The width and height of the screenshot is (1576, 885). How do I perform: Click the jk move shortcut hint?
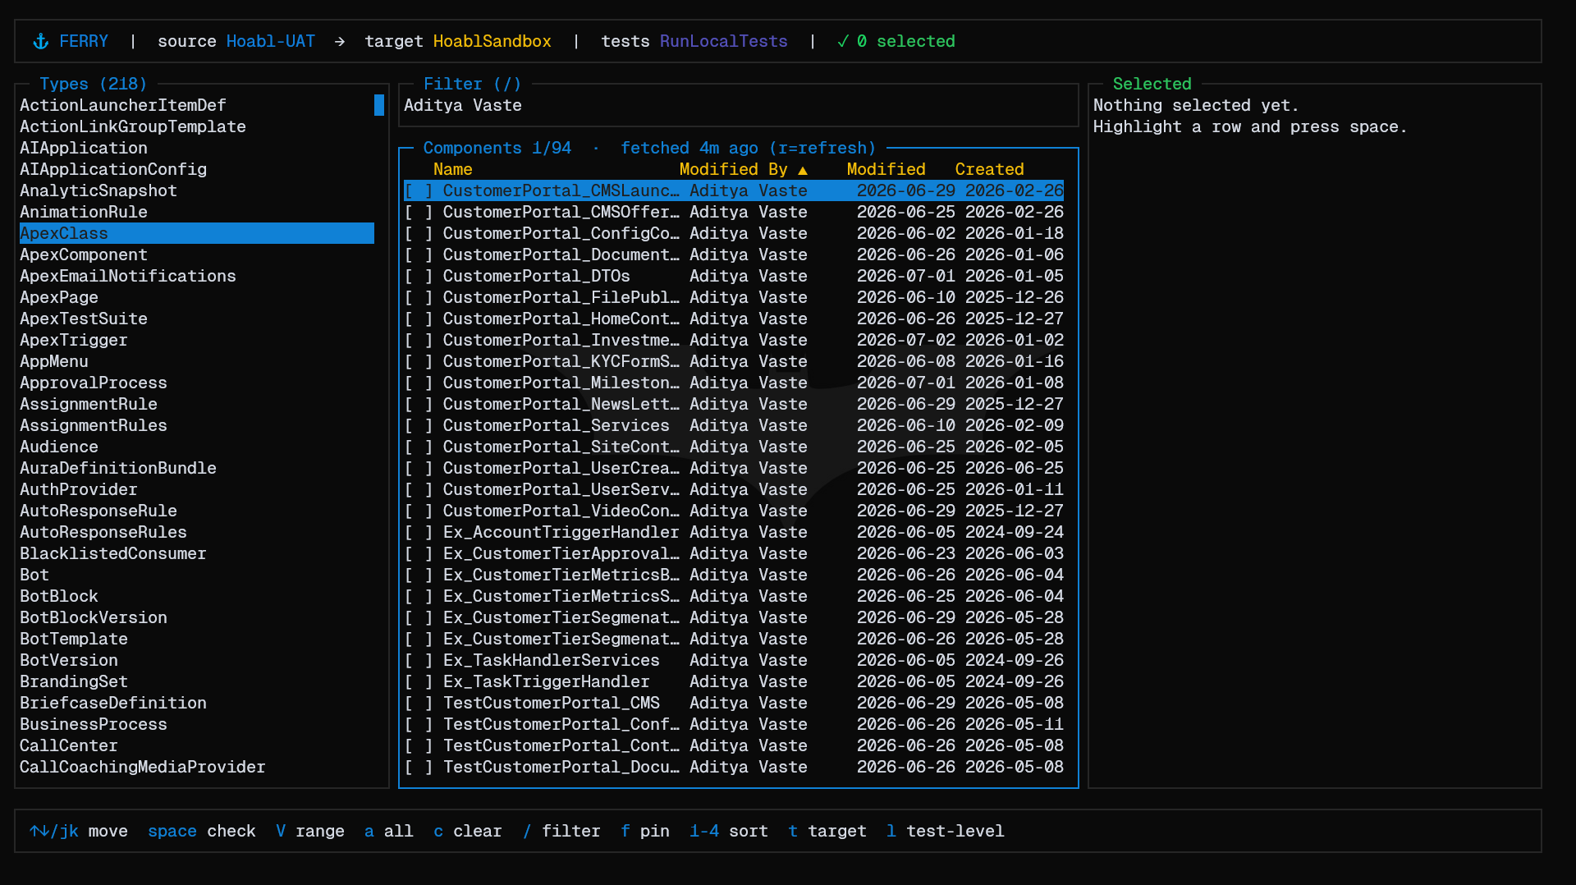pyautogui.click(x=79, y=831)
